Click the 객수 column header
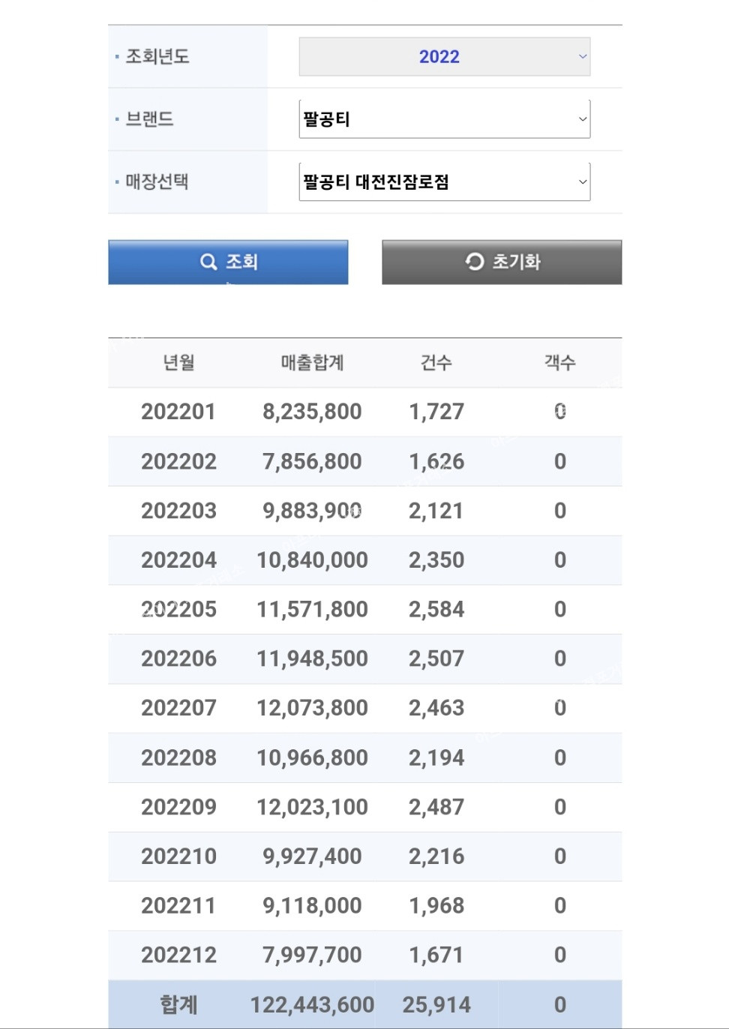The image size is (729, 1029). pos(559,363)
